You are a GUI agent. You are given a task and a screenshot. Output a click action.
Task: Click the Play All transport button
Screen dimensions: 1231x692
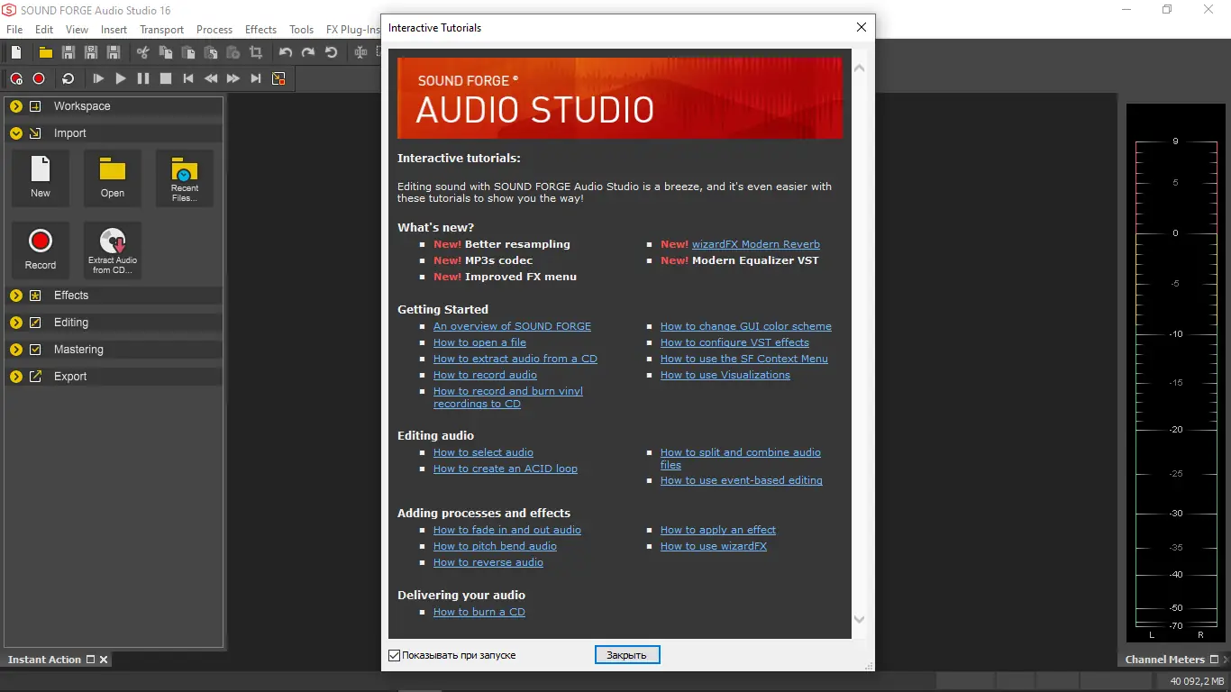tap(97, 78)
